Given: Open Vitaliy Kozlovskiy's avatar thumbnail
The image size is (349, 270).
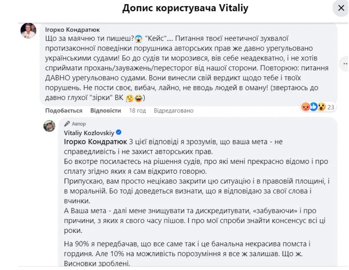Looking at the screenshot, I should (x=49, y=126).
